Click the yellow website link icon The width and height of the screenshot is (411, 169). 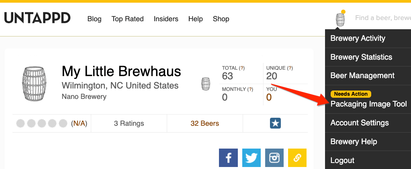coord(297,158)
